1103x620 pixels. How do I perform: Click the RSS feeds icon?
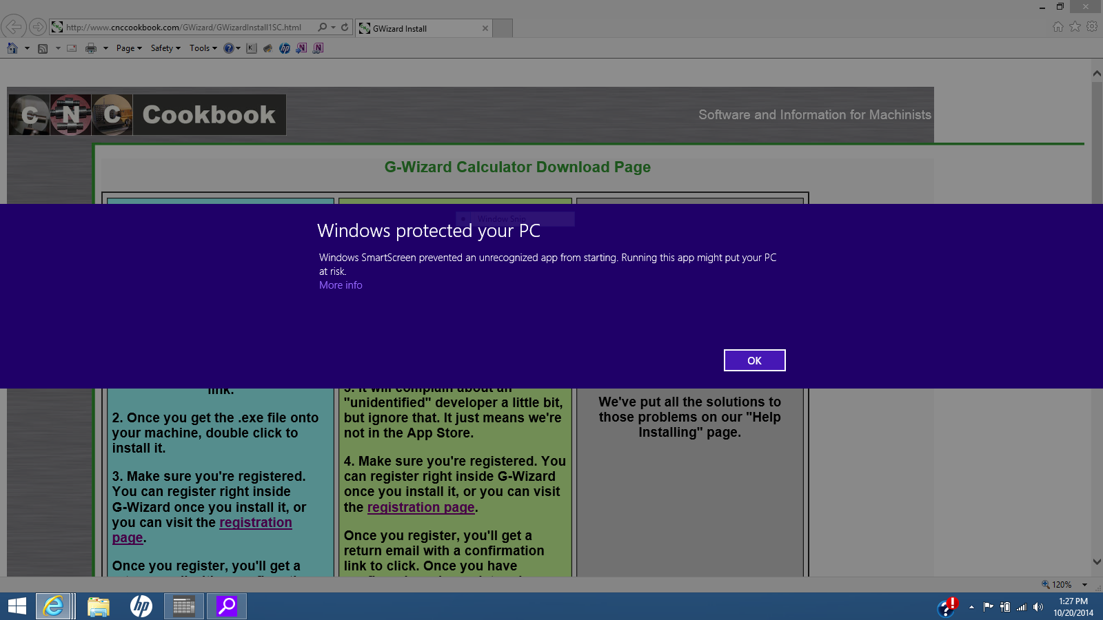pyautogui.click(x=43, y=48)
